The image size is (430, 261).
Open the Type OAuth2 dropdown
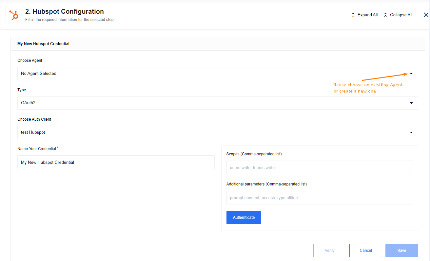[x=218, y=103]
